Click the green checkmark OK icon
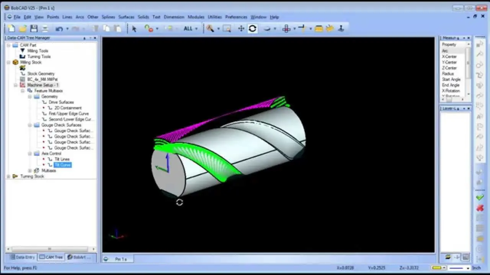The width and height of the screenshot is (490, 275). [x=480, y=197]
